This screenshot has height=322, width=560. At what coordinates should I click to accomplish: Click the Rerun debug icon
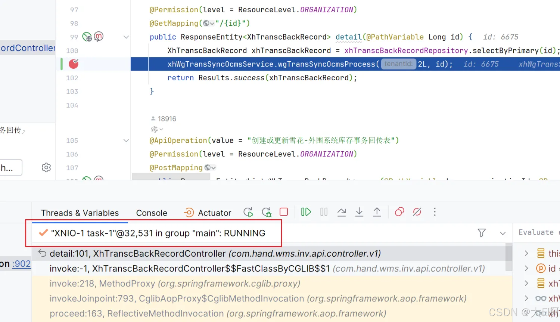pyautogui.click(x=248, y=212)
